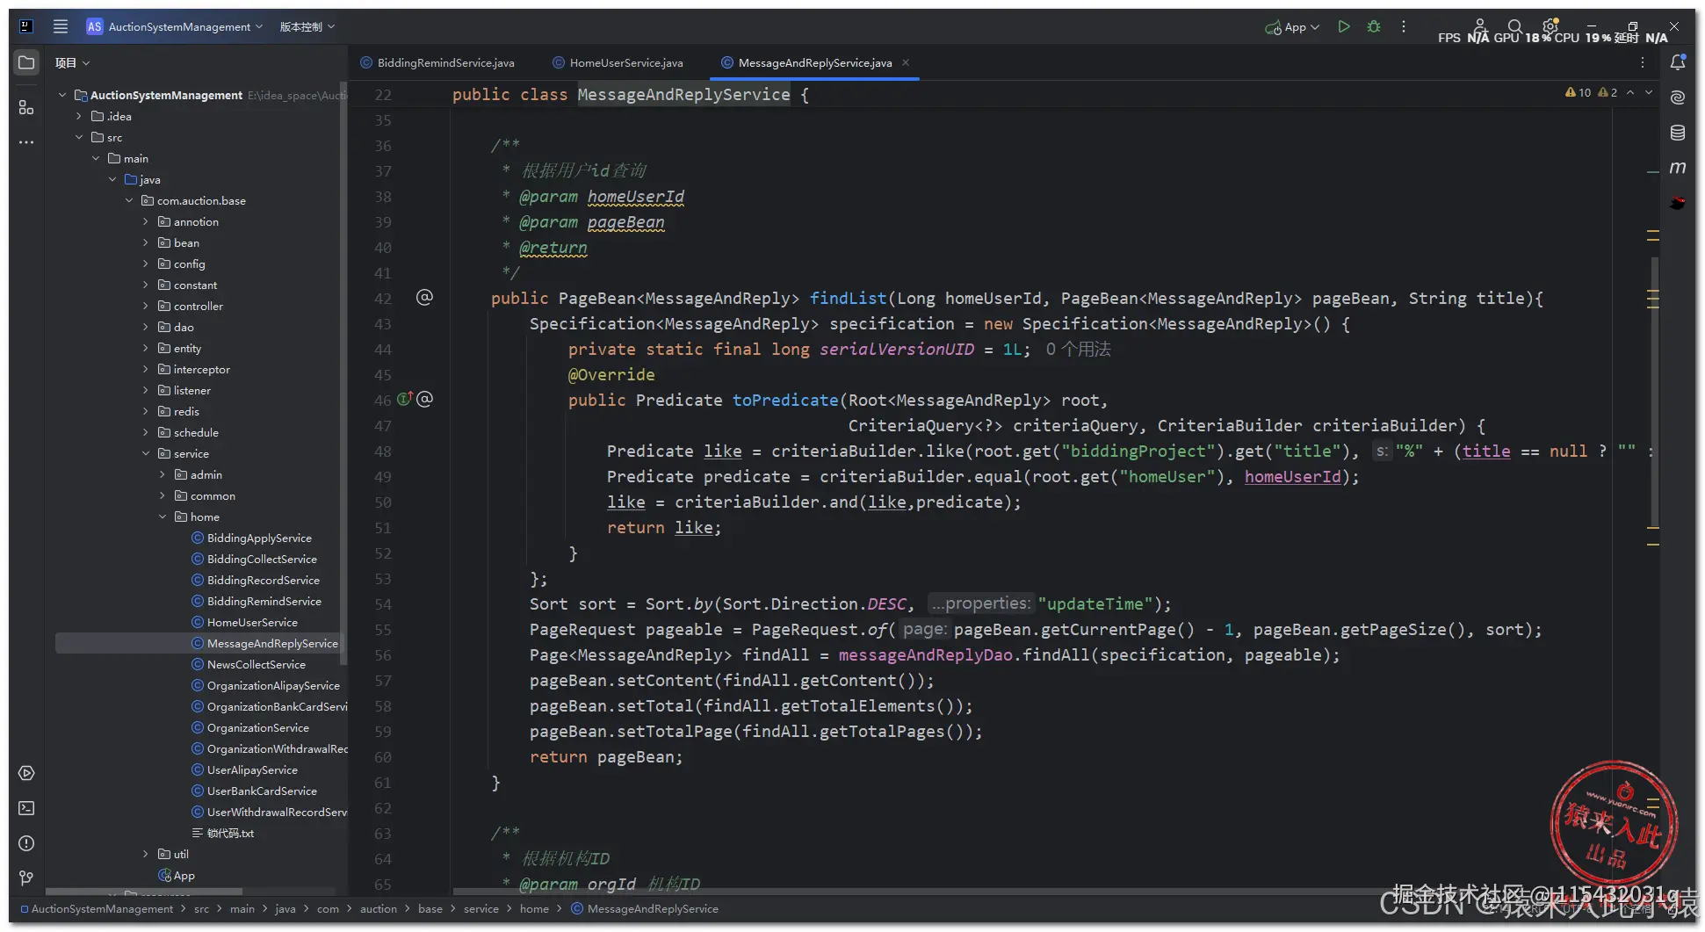1705x932 pixels.
Task: Close the MessageAndReplyService.java tab
Action: point(906,62)
